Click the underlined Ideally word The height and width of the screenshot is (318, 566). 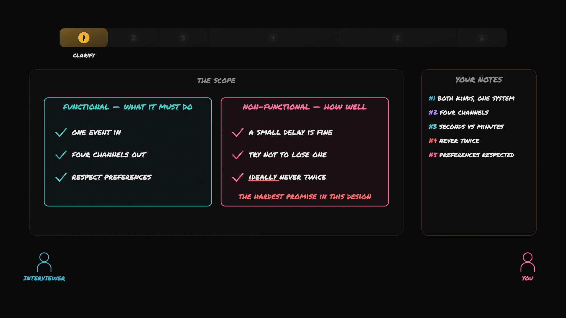(x=263, y=177)
